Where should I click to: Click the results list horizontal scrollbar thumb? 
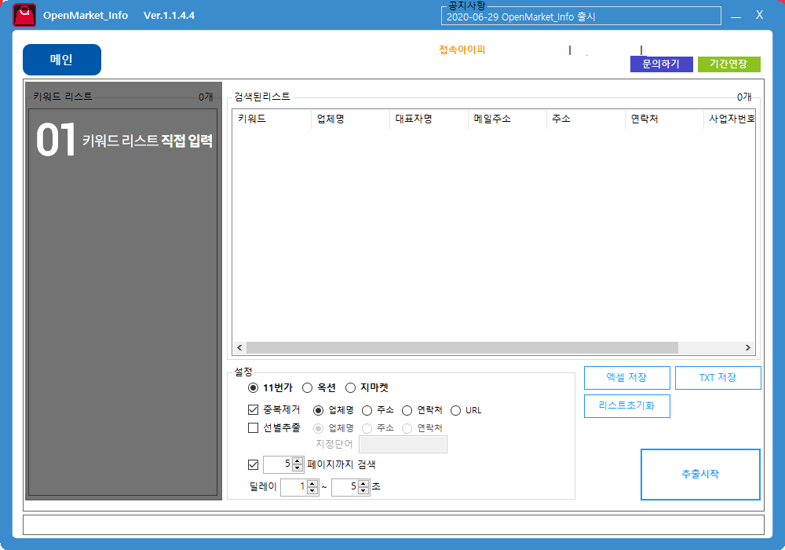(x=462, y=347)
